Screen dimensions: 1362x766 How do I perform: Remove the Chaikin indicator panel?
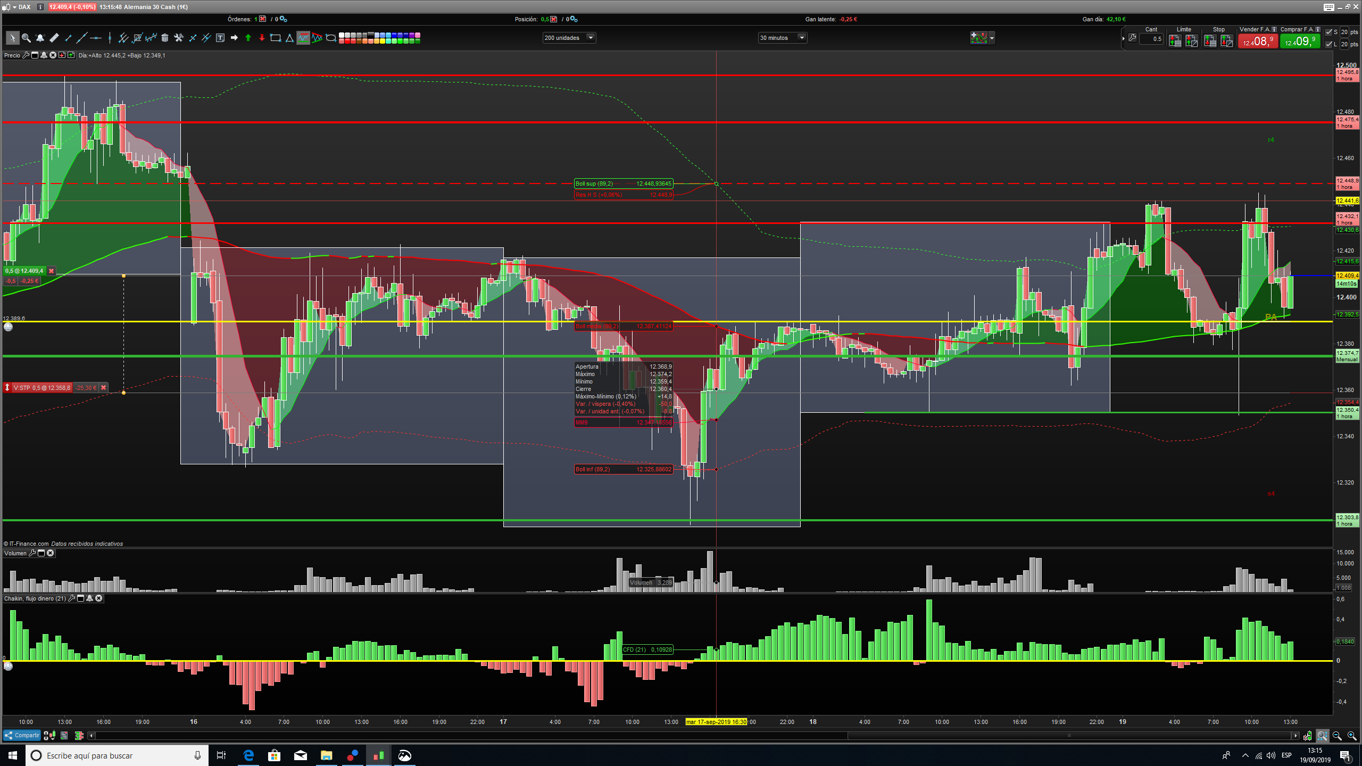[x=98, y=598]
